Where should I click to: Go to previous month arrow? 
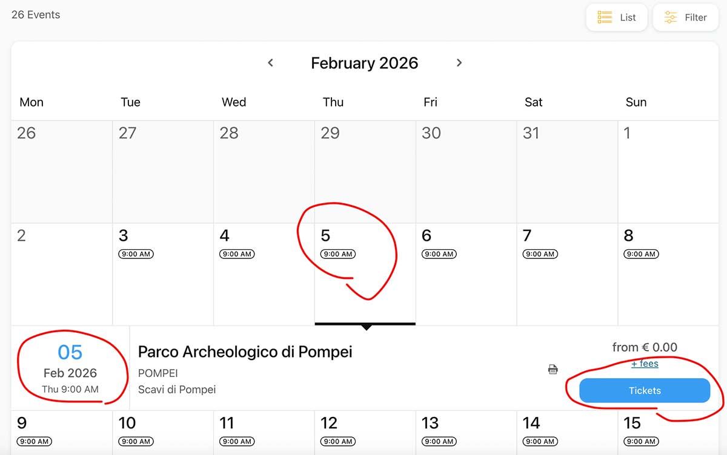(x=271, y=63)
